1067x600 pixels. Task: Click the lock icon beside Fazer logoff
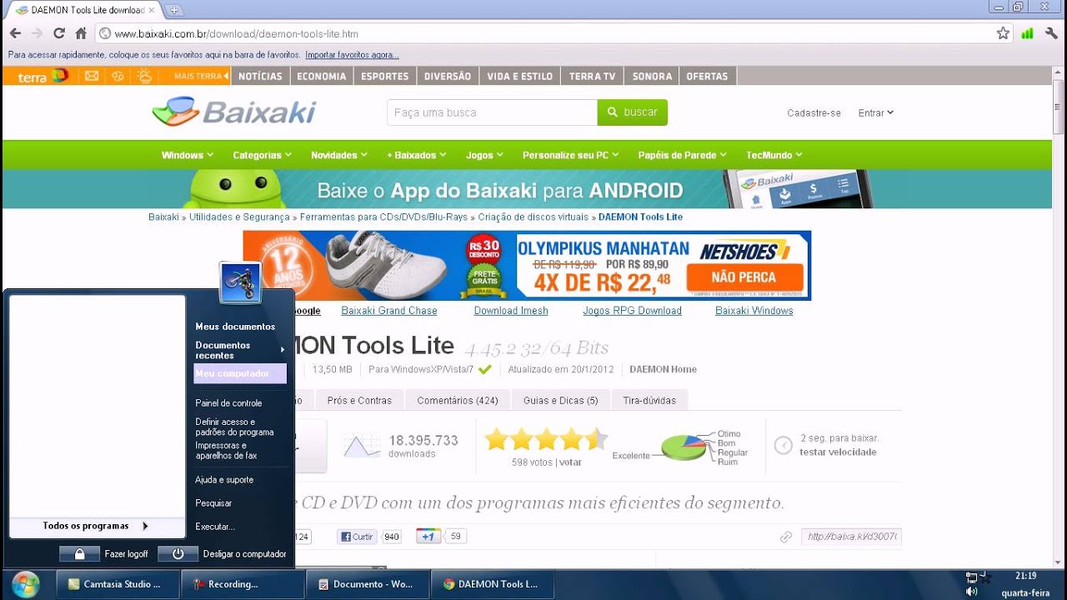coord(80,553)
